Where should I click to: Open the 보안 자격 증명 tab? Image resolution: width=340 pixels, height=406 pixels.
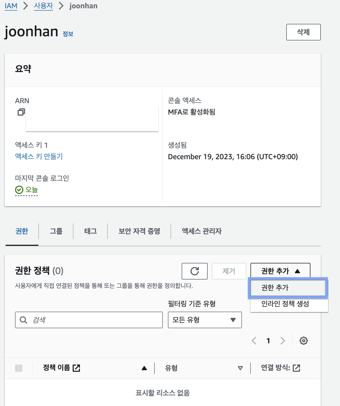(139, 231)
